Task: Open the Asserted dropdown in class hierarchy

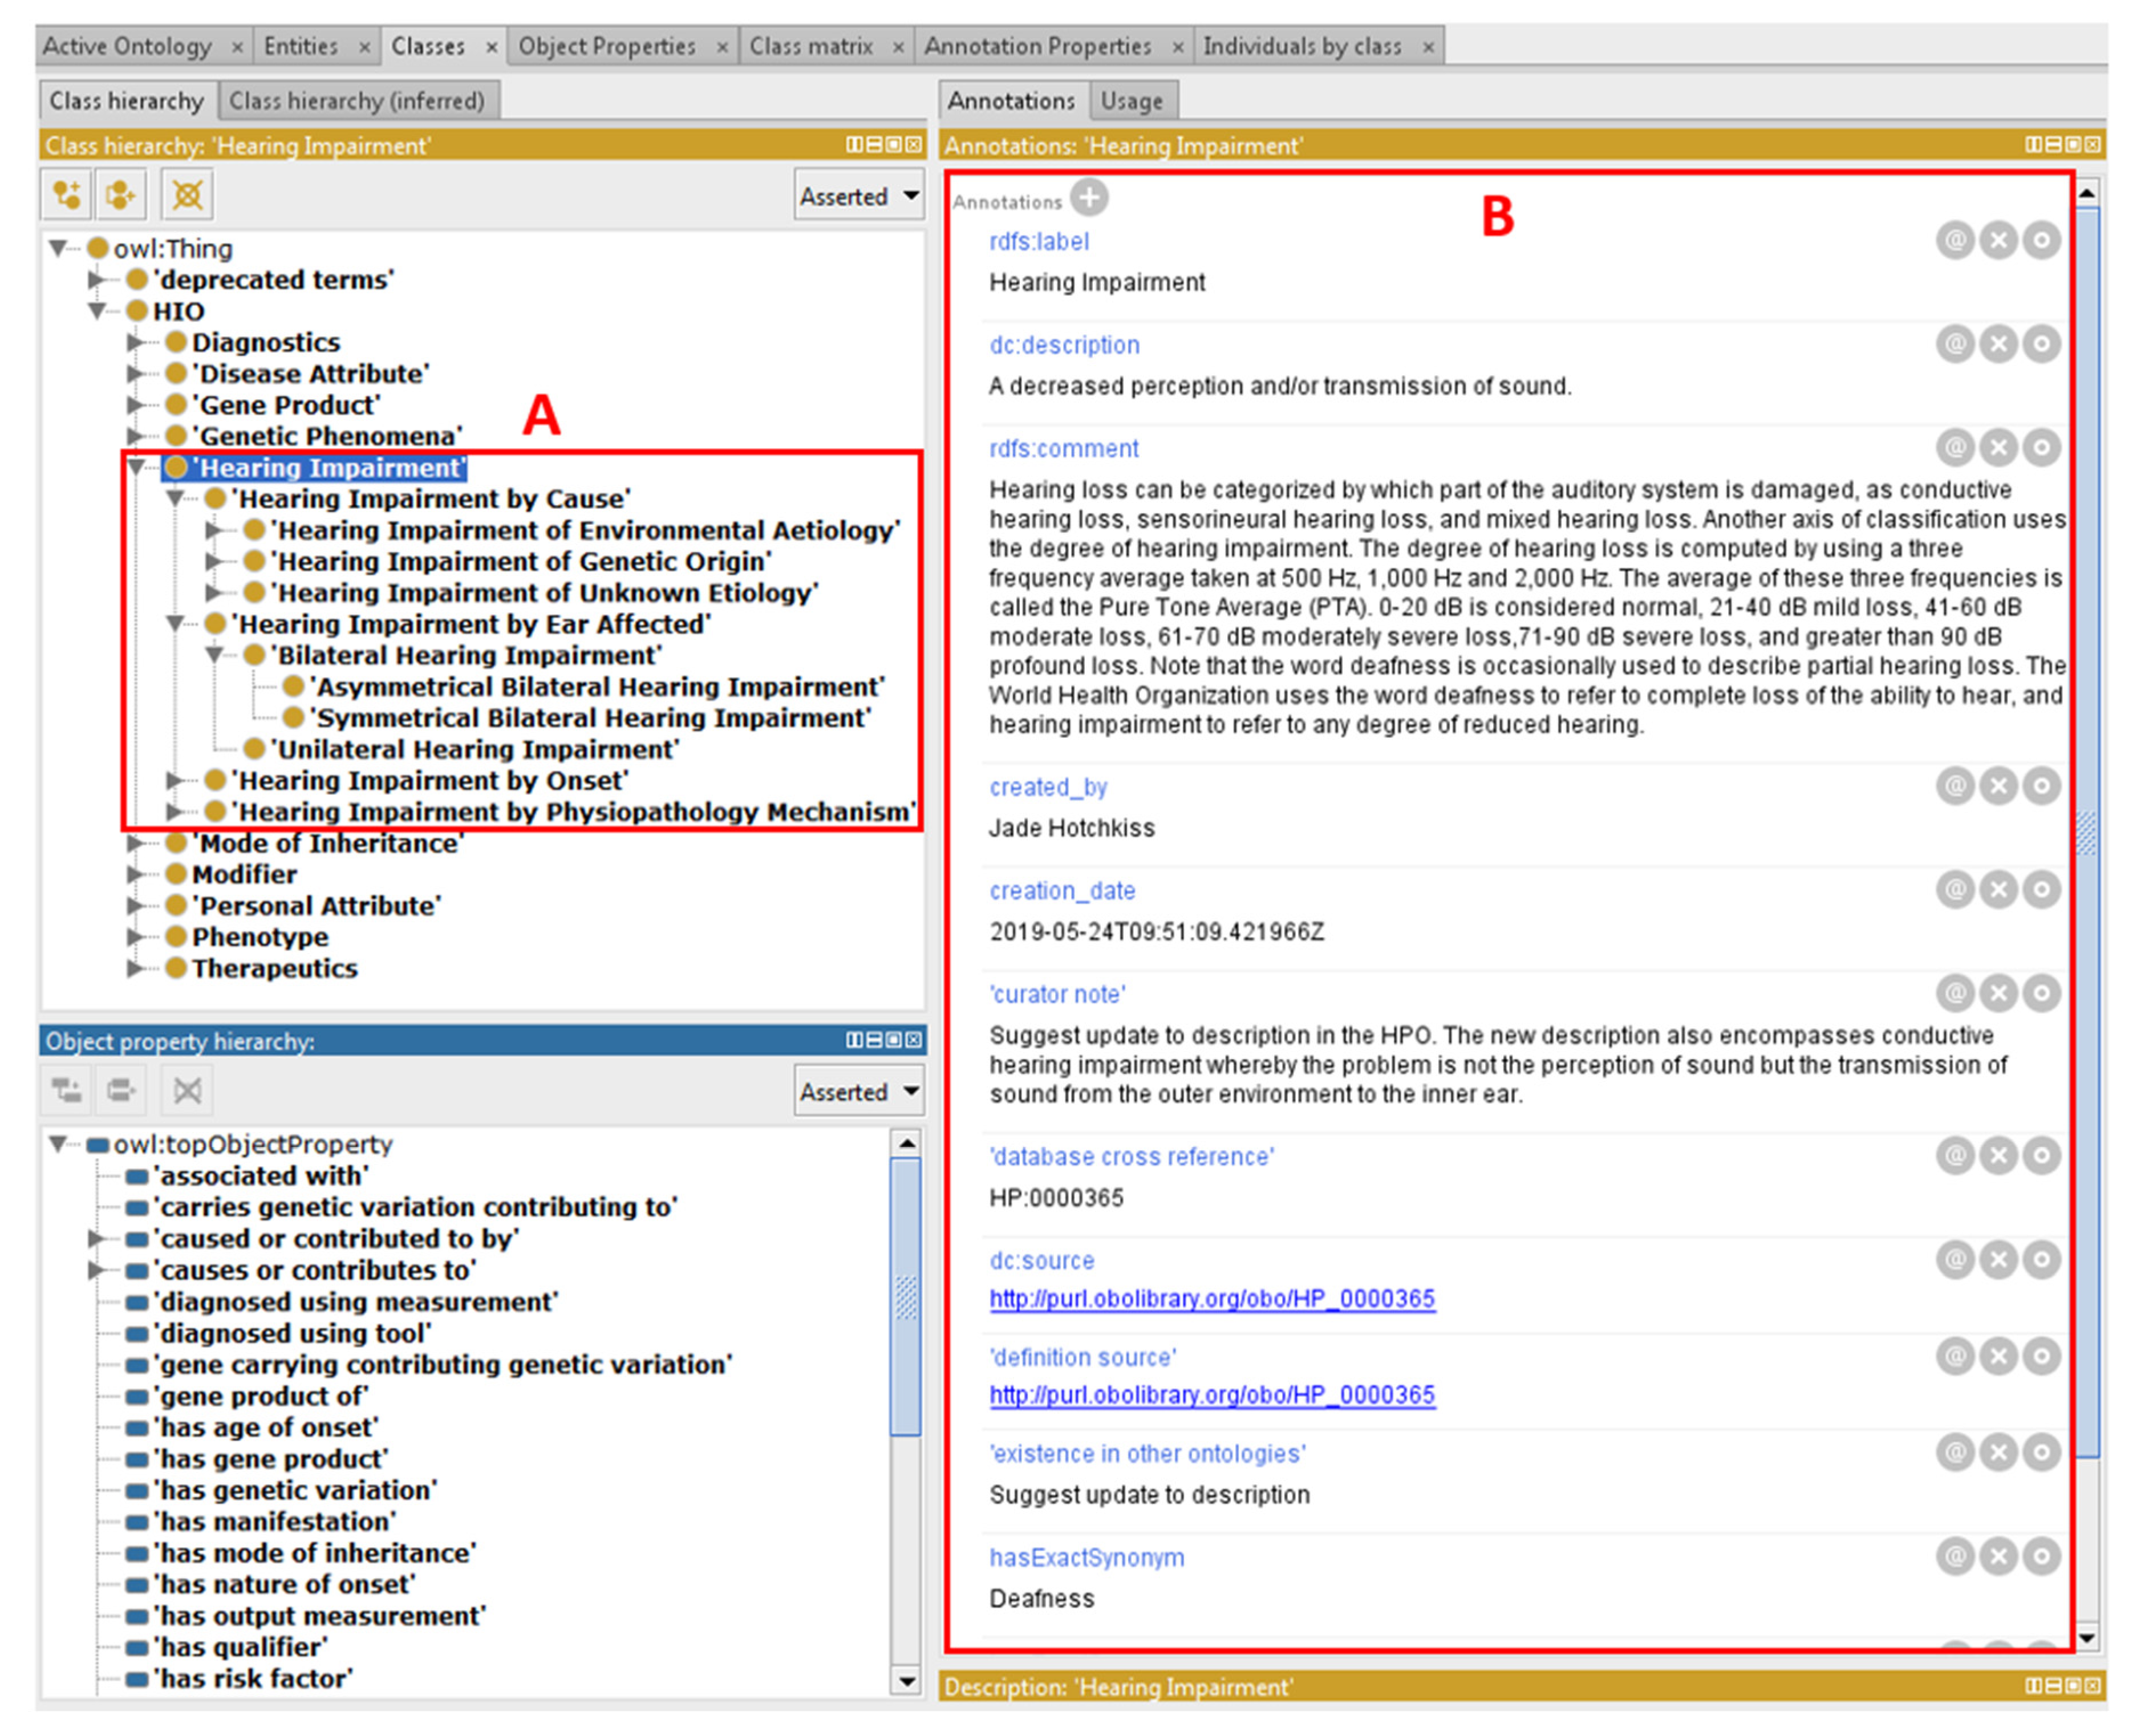Action: click(x=859, y=196)
